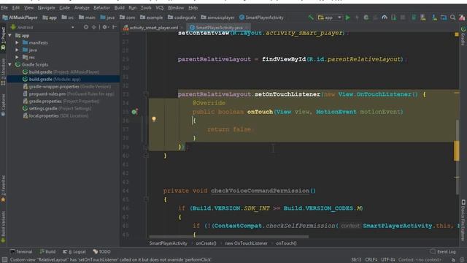Toggle the Project side tab
Viewport: 467px width, 263px height.
3,38
